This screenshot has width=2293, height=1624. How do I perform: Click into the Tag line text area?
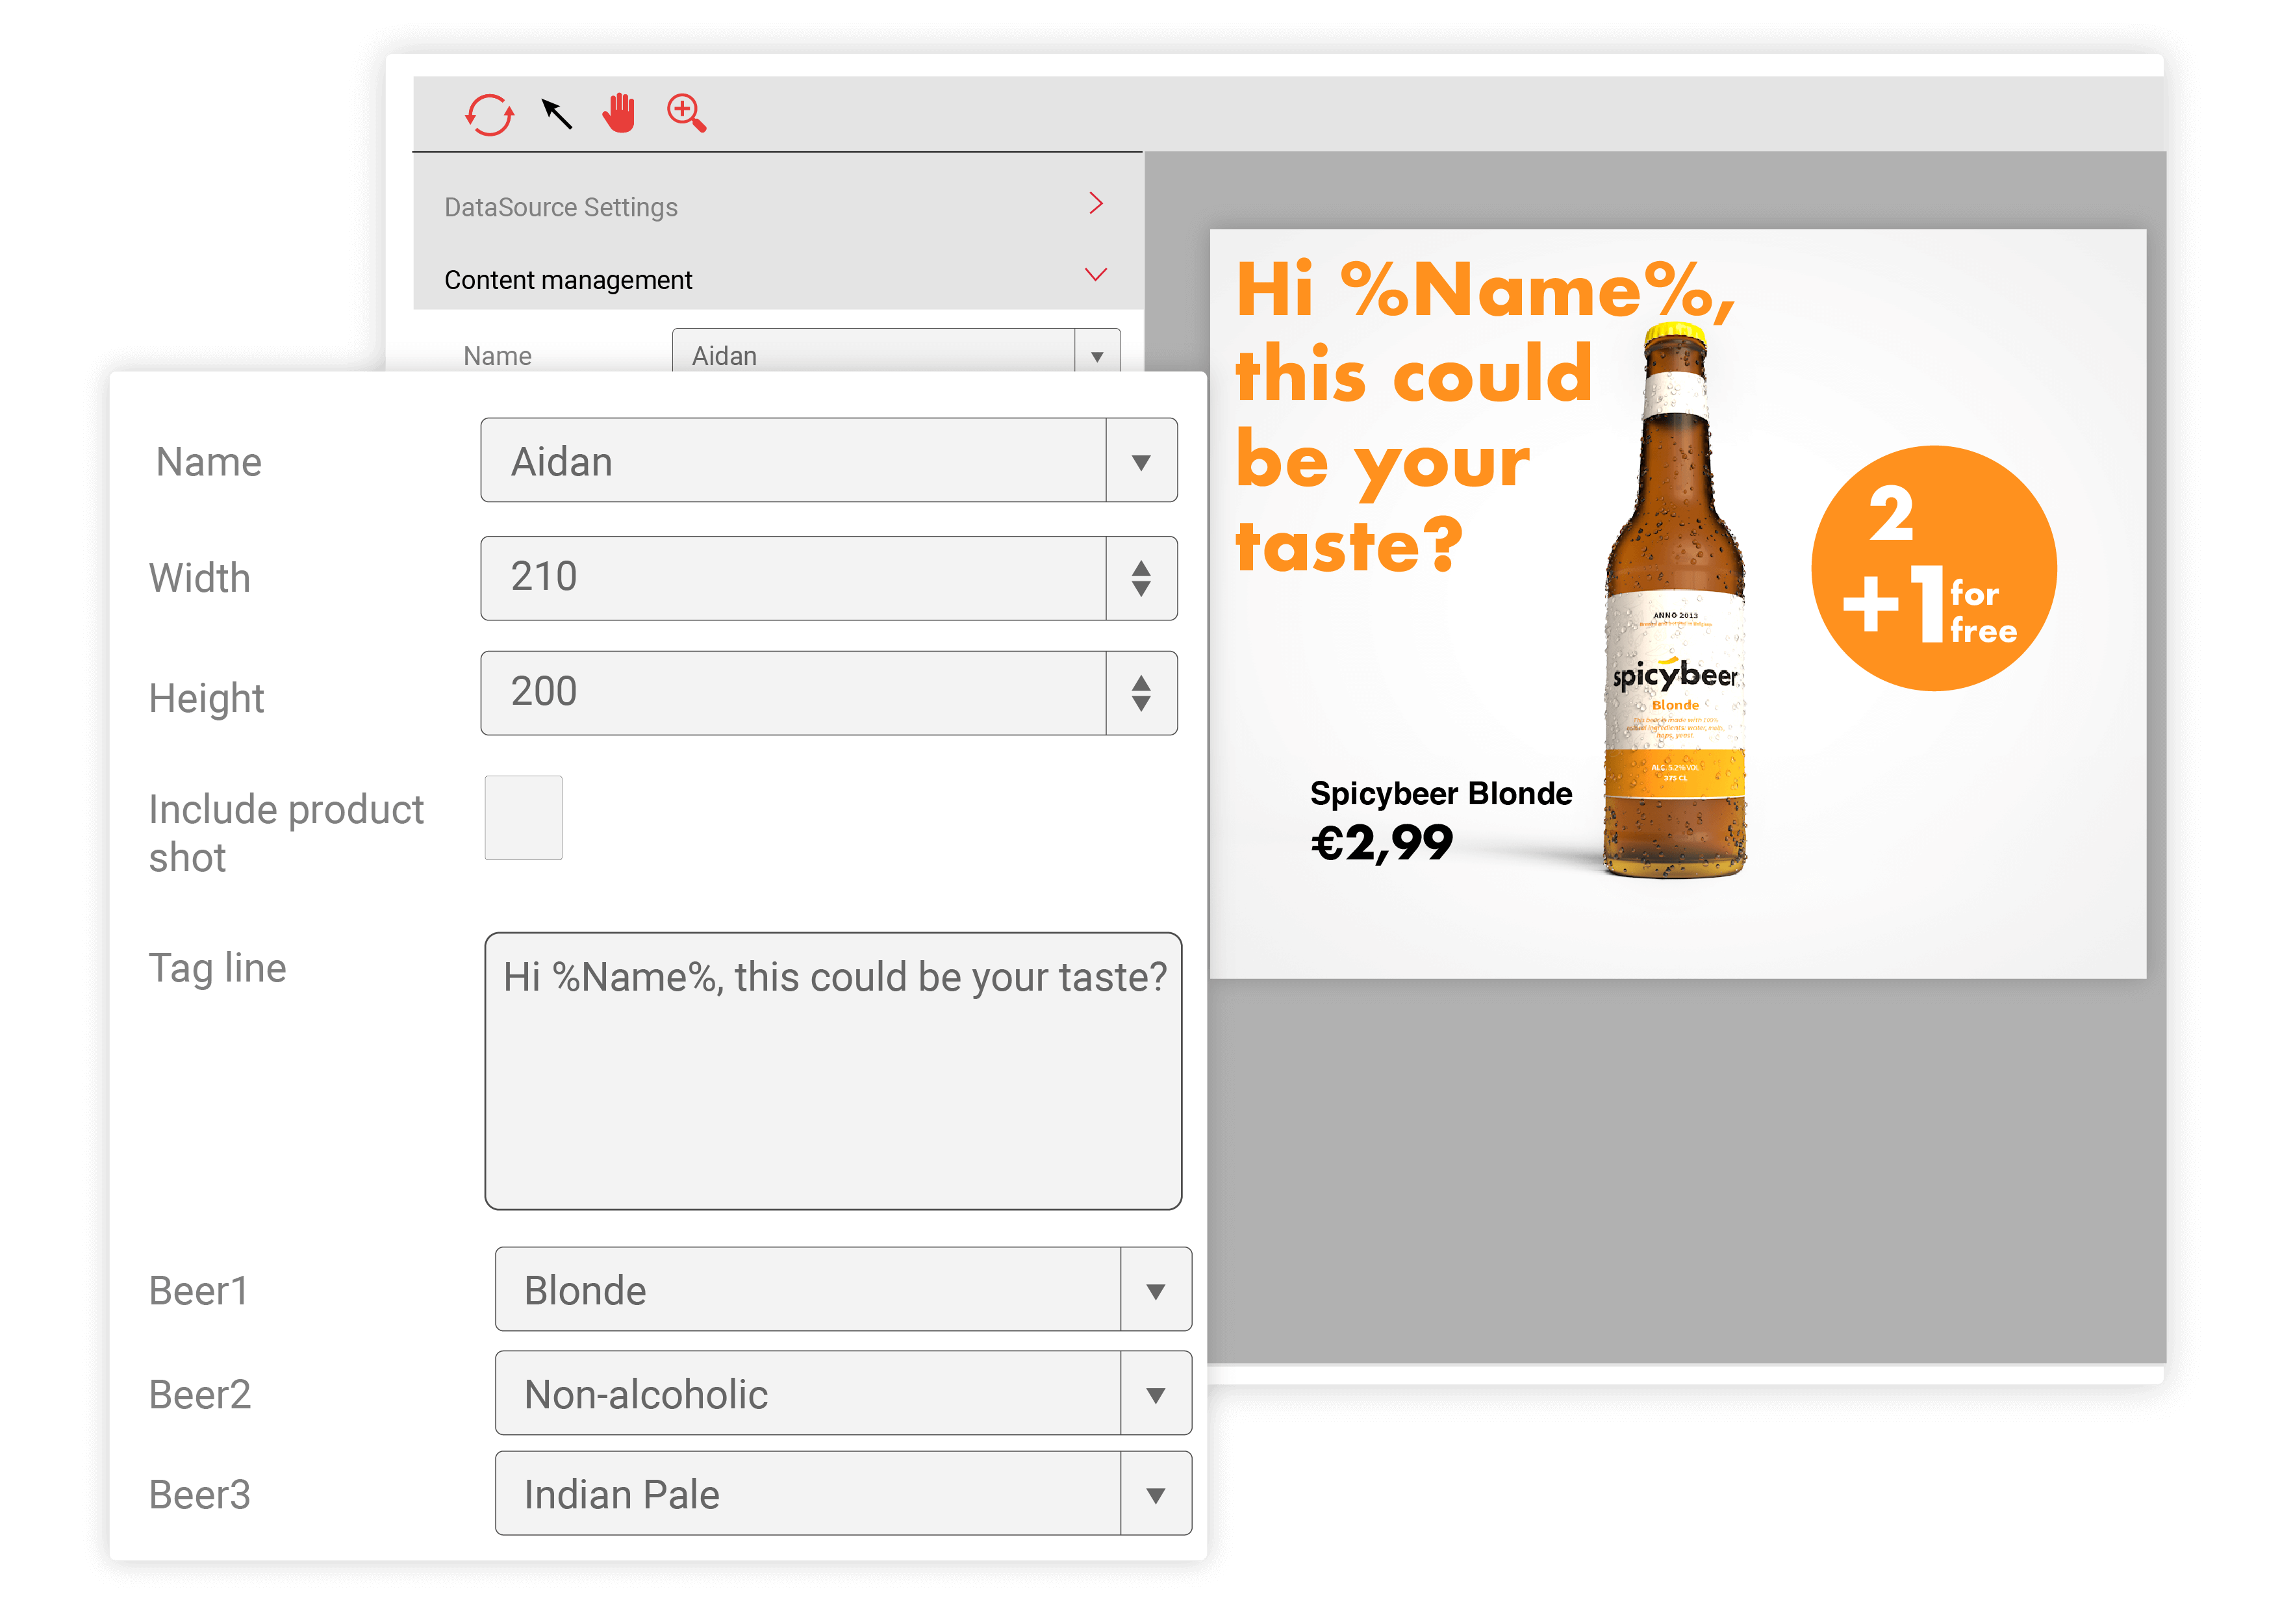tap(833, 1071)
